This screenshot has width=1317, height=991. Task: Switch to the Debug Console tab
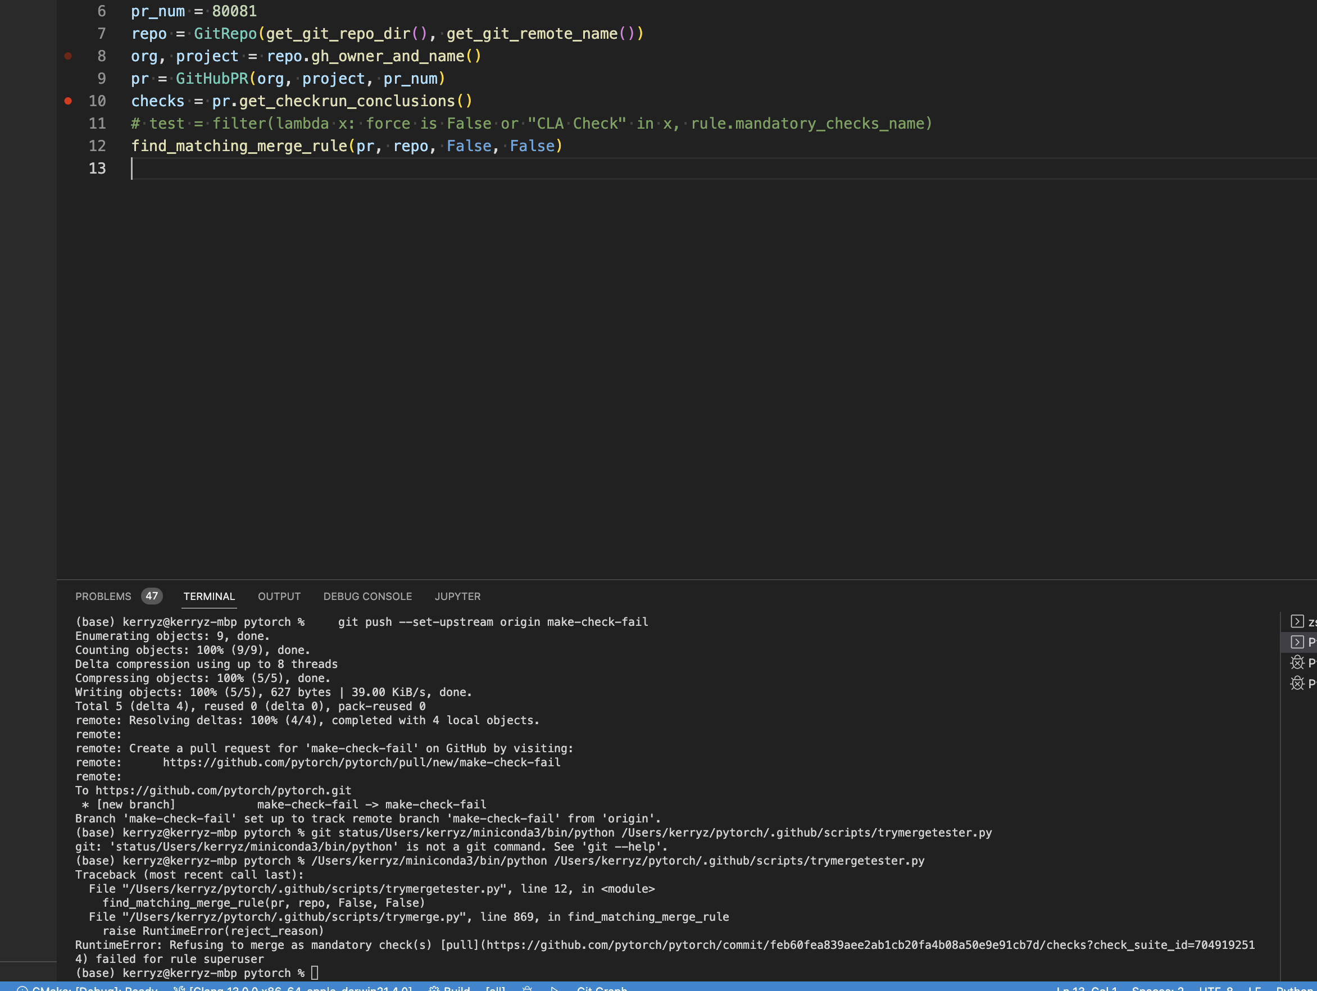(367, 597)
